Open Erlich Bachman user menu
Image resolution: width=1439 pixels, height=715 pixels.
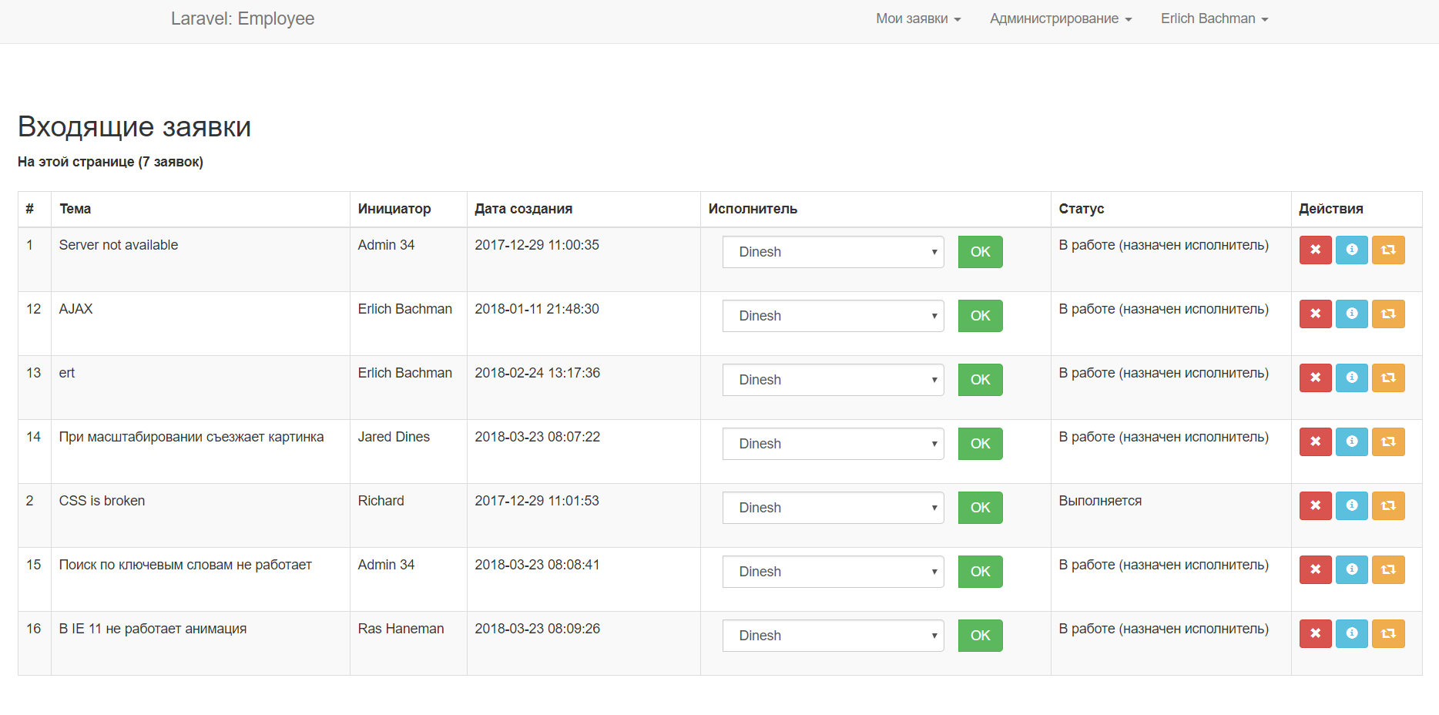click(x=1214, y=18)
